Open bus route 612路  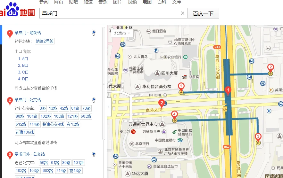coord(21,124)
